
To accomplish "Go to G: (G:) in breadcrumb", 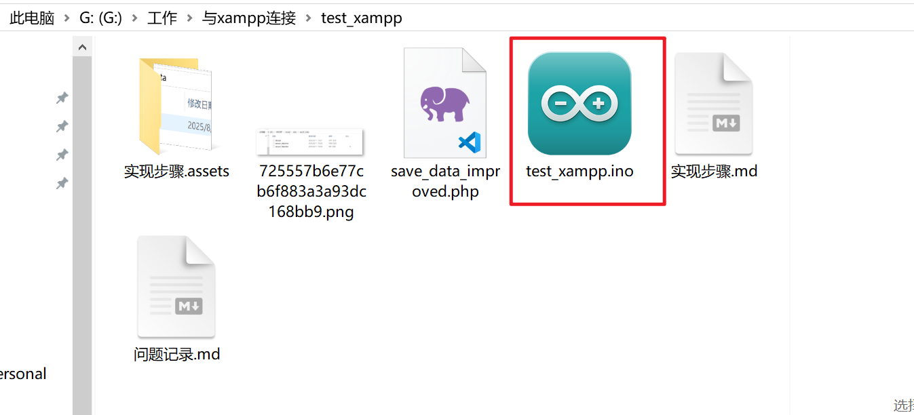I will point(100,18).
